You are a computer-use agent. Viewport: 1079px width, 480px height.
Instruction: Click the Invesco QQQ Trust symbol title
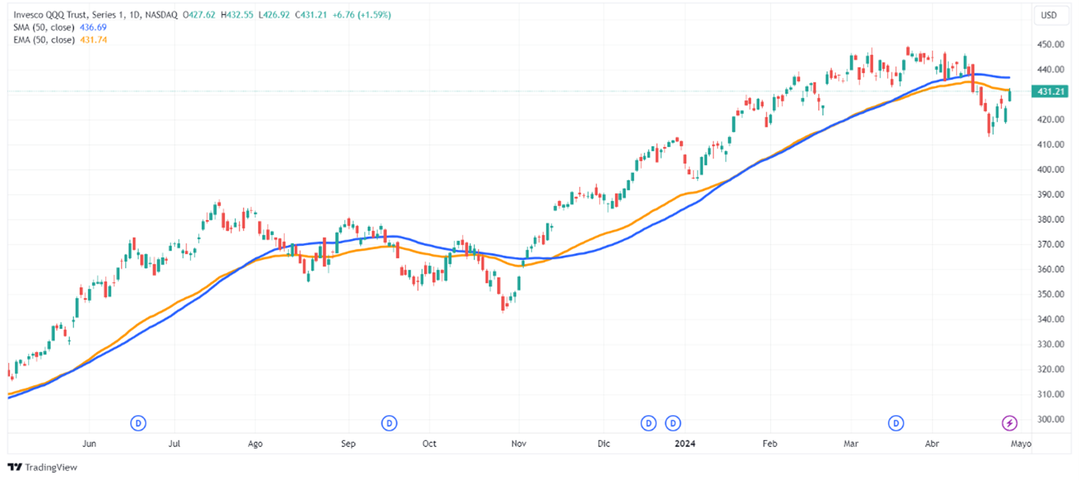point(96,15)
